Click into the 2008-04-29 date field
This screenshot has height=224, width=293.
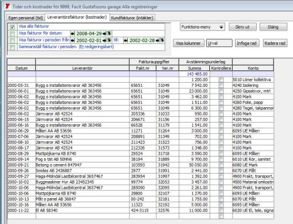pos(89,33)
